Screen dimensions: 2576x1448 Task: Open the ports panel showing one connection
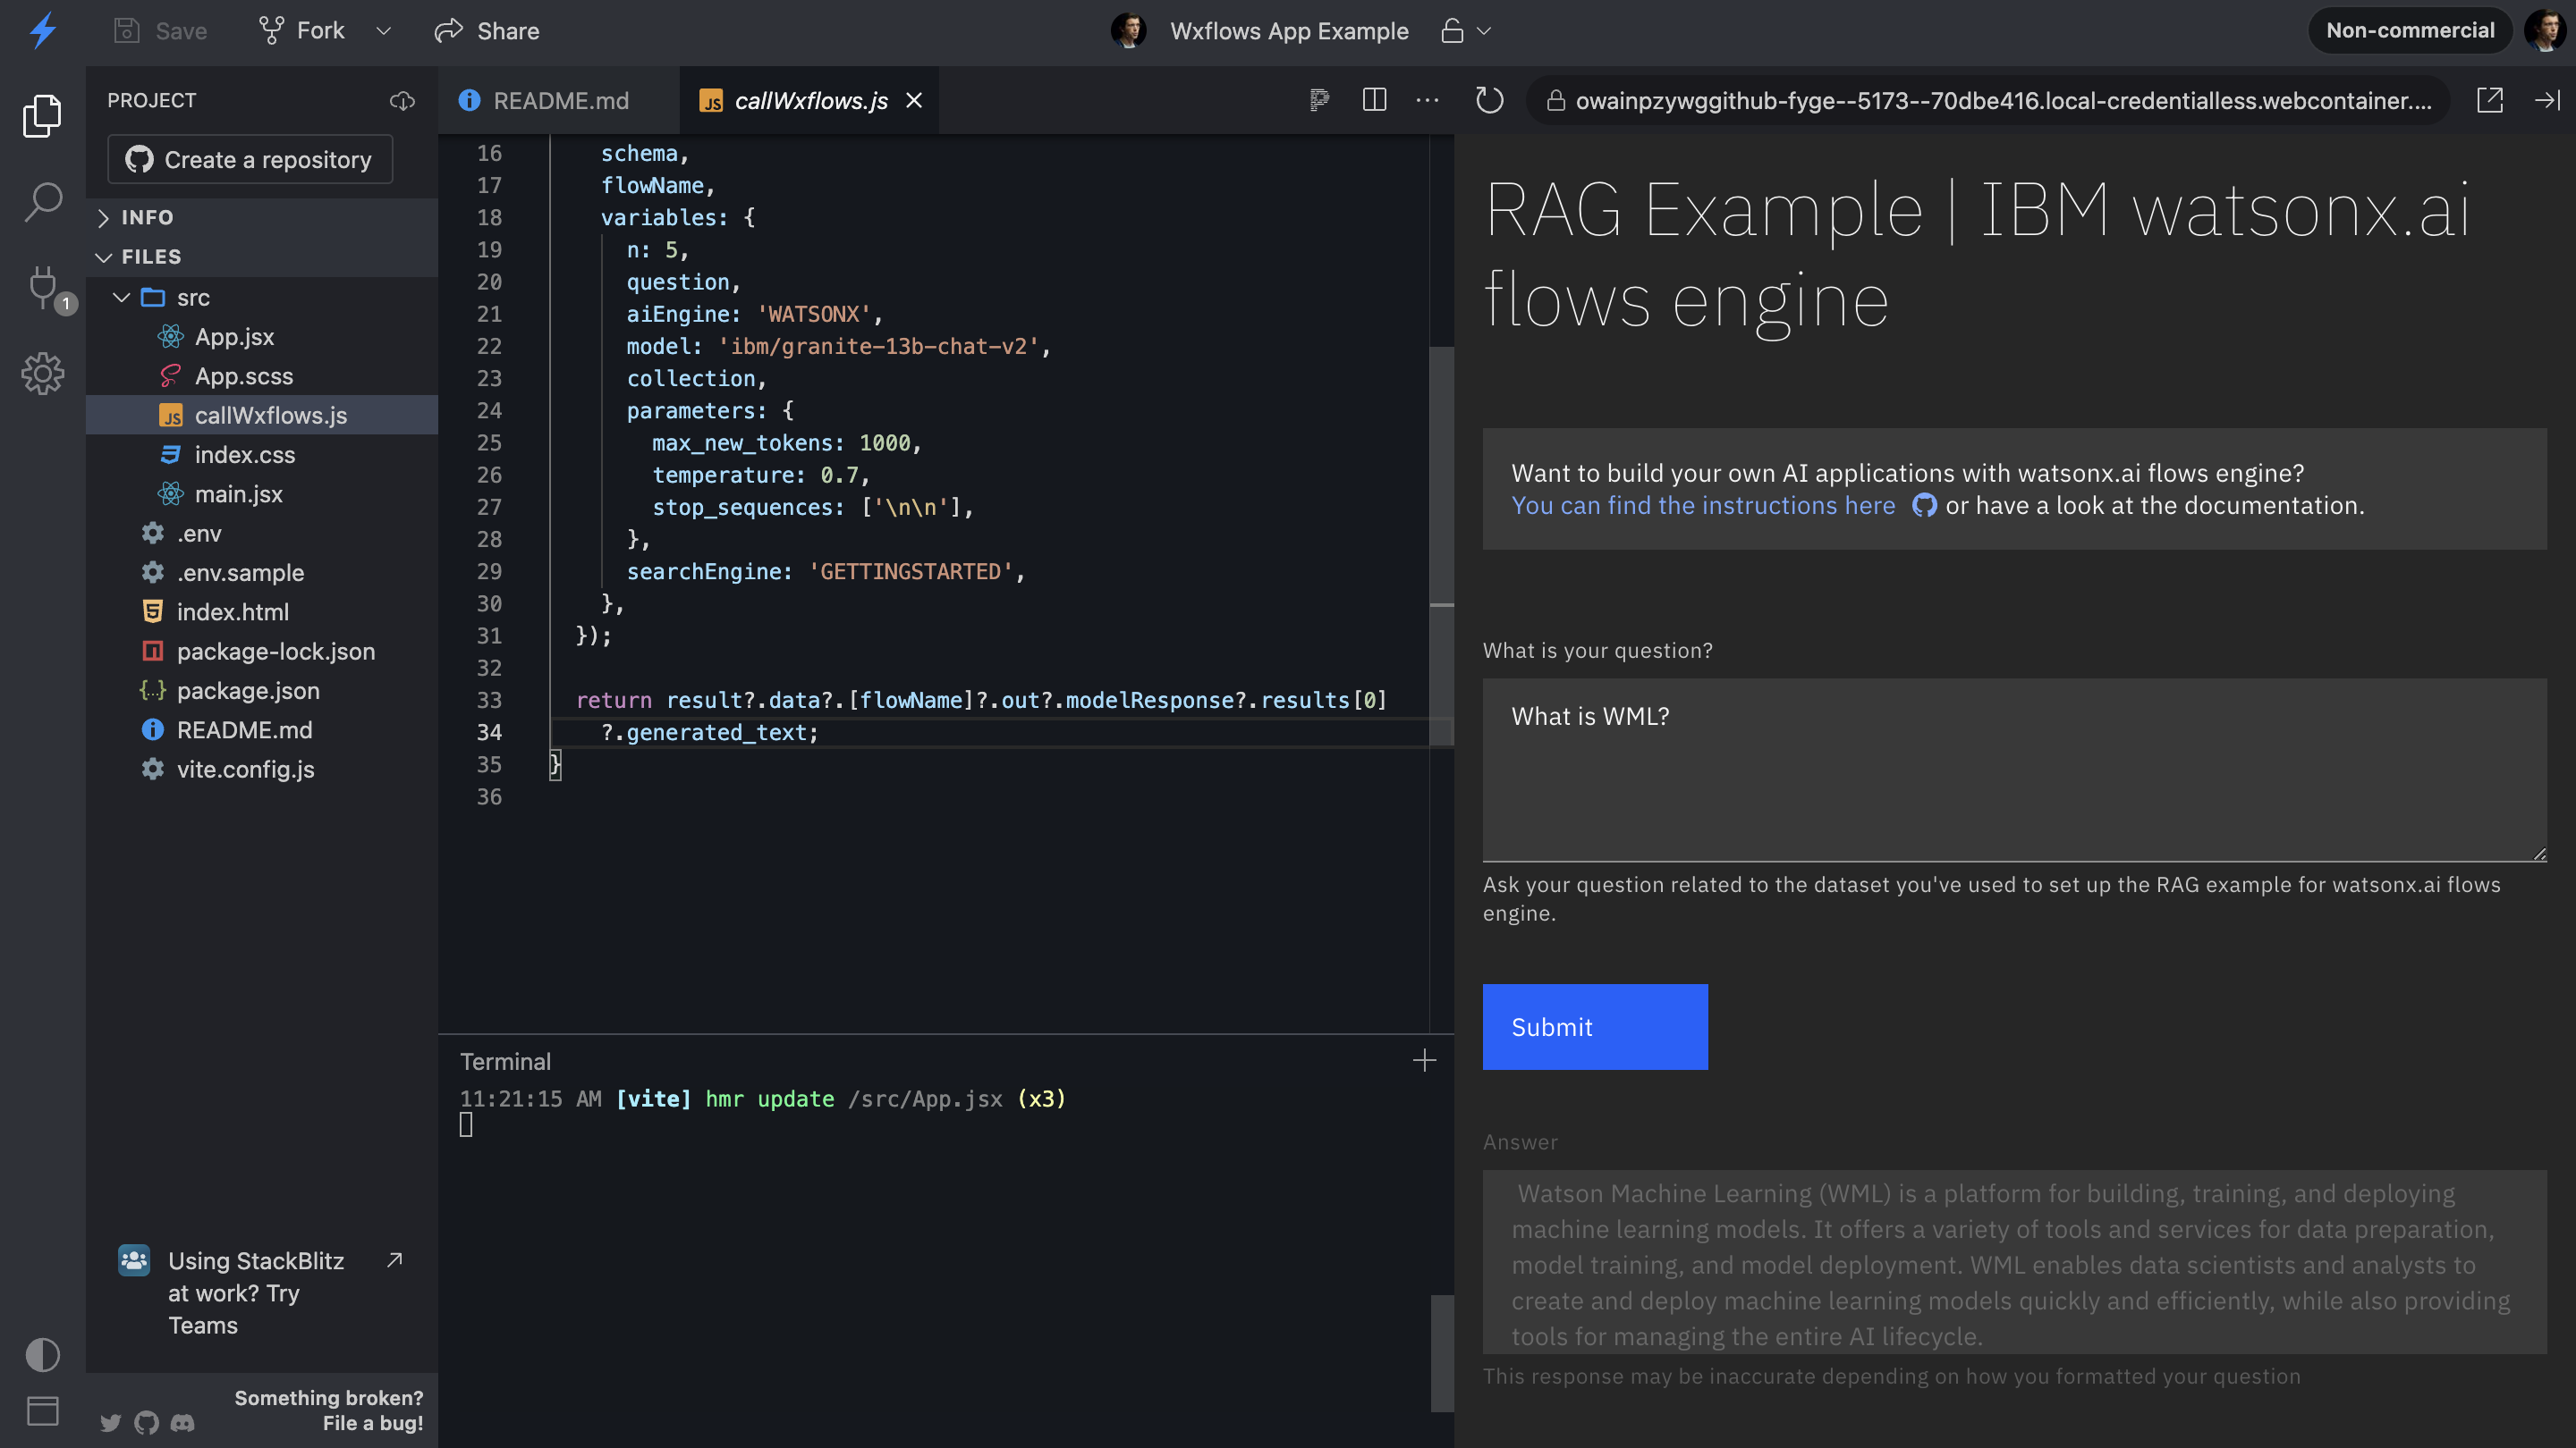[x=43, y=289]
